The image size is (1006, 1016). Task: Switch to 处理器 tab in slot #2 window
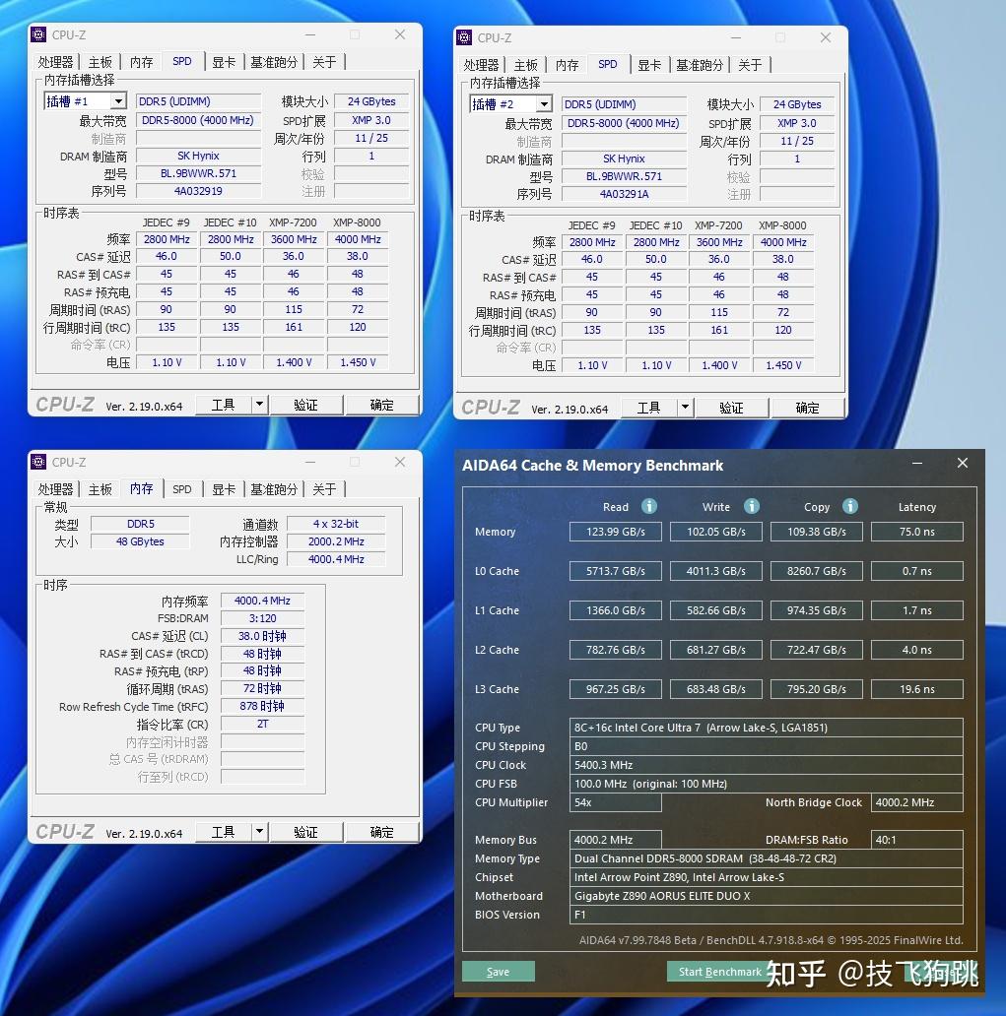point(481,65)
